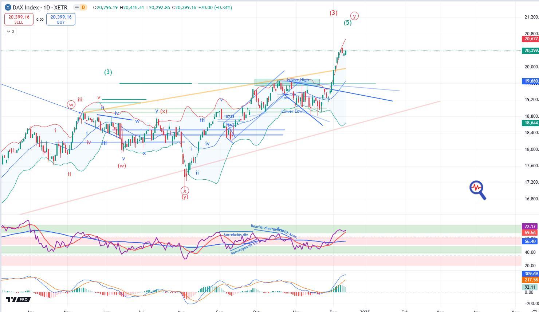
Task: Click the green Lower High rectangle zone
Action: tap(287, 82)
